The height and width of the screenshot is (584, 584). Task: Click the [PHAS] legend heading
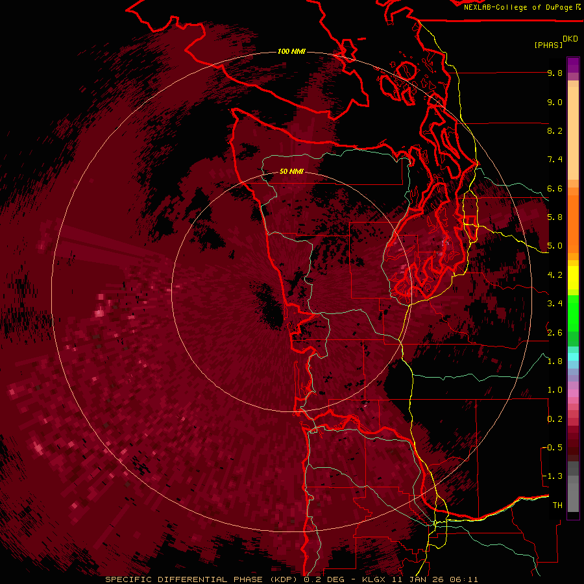tap(548, 45)
